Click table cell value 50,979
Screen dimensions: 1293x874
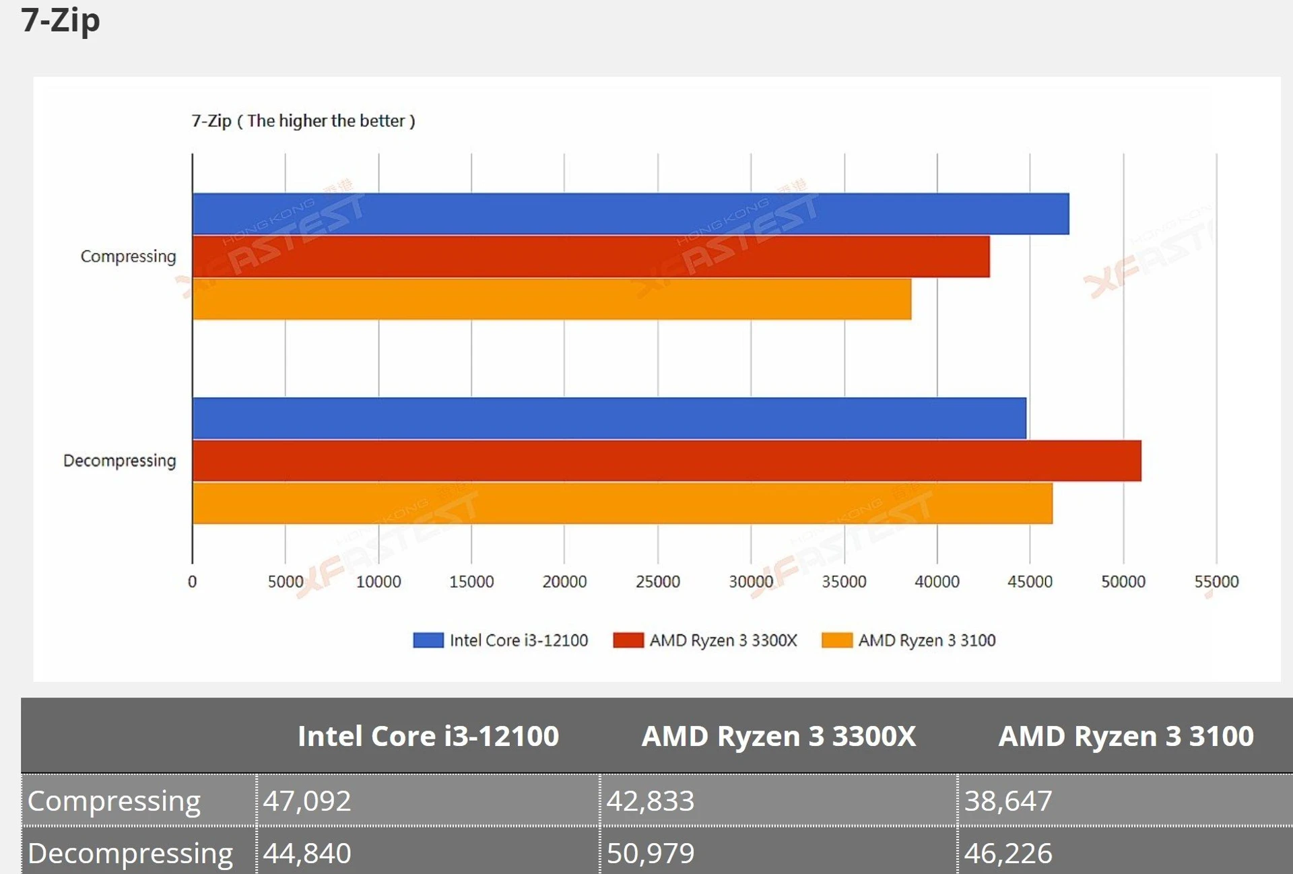(x=651, y=853)
